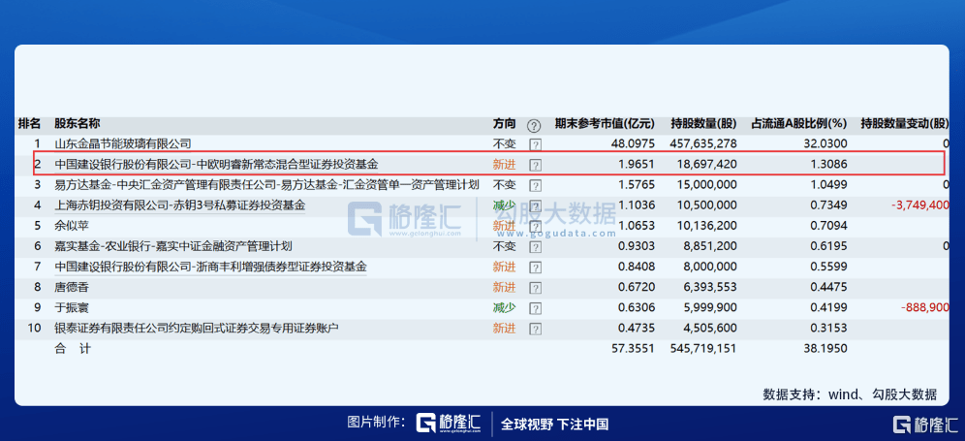Click the question mark icon in header row

coord(534,126)
